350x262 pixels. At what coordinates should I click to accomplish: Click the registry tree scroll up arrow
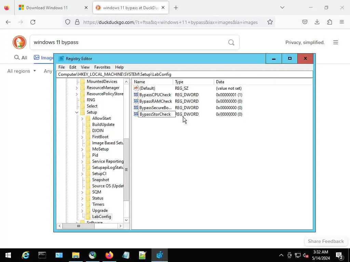[126, 82]
